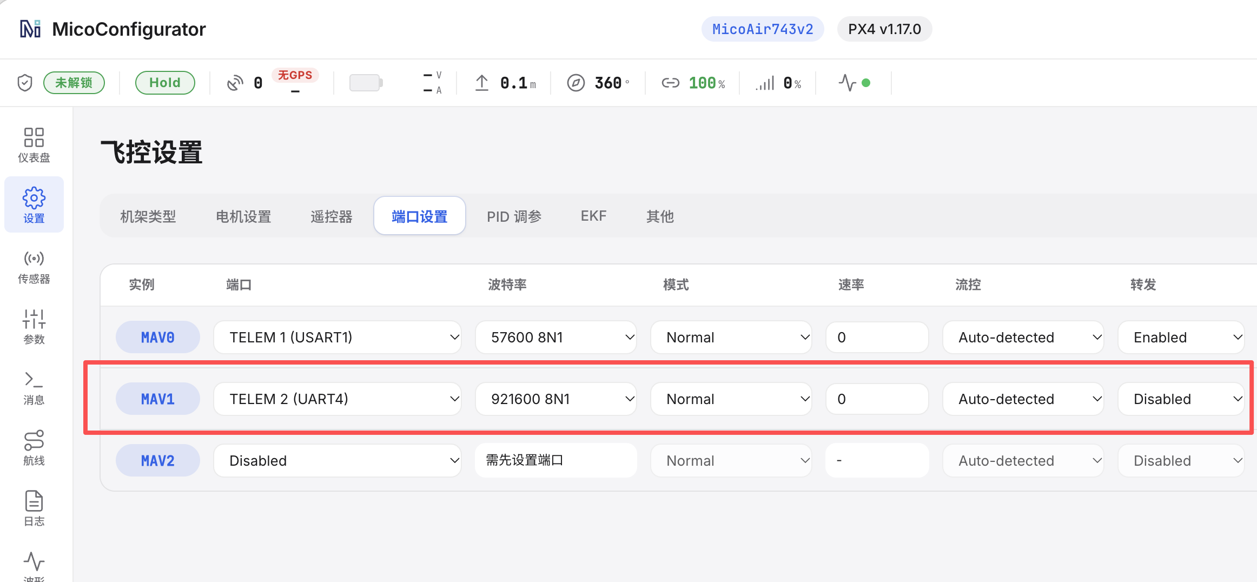Click the MAV2 instance label
This screenshot has width=1257, height=582.
click(x=158, y=461)
